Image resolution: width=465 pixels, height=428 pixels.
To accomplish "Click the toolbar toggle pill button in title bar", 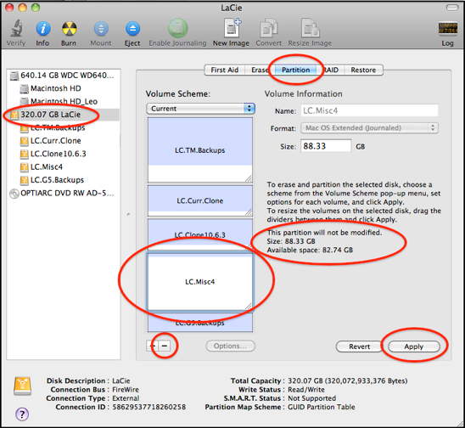I will [452, 8].
